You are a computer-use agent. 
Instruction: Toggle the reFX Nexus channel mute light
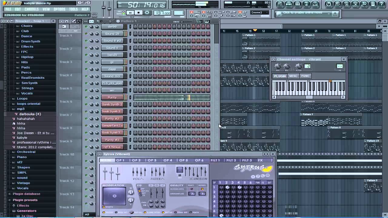tap(86, 147)
